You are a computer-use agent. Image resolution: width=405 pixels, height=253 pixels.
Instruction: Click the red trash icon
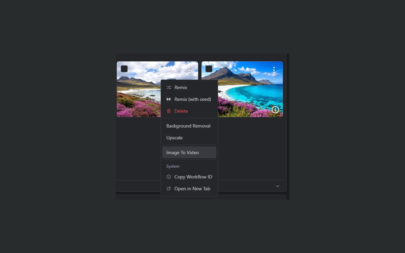click(x=169, y=111)
